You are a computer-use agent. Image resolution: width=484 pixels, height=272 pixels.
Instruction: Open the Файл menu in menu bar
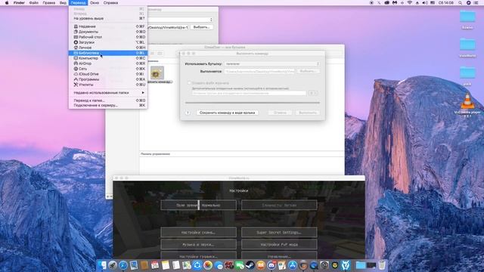coord(33,3)
